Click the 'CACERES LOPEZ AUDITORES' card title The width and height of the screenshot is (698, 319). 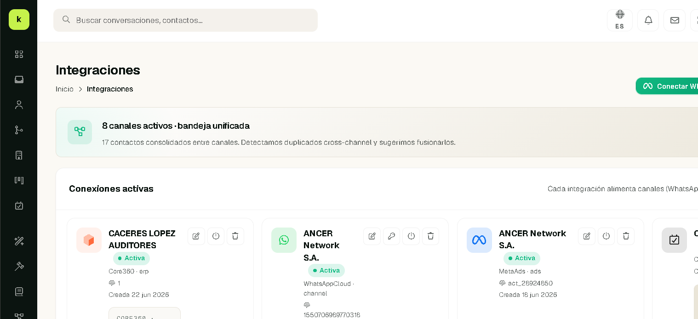pos(142,239)
